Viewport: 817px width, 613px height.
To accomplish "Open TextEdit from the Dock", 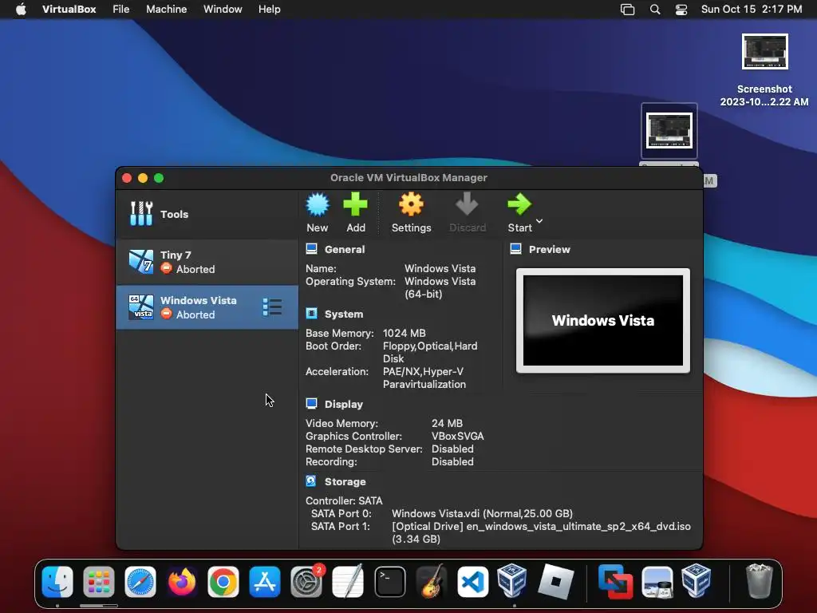I will click(348, 581).
